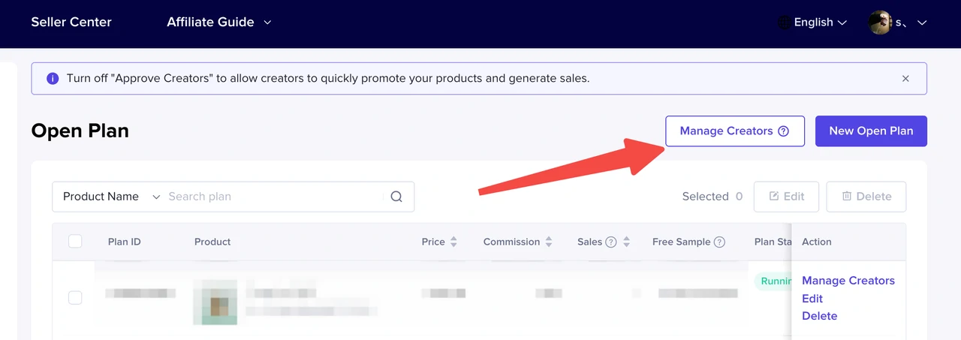The height and width of the screenshot is (340, 961).
Task: Click the info icon in the banner
Action: [x=53, y=78]
